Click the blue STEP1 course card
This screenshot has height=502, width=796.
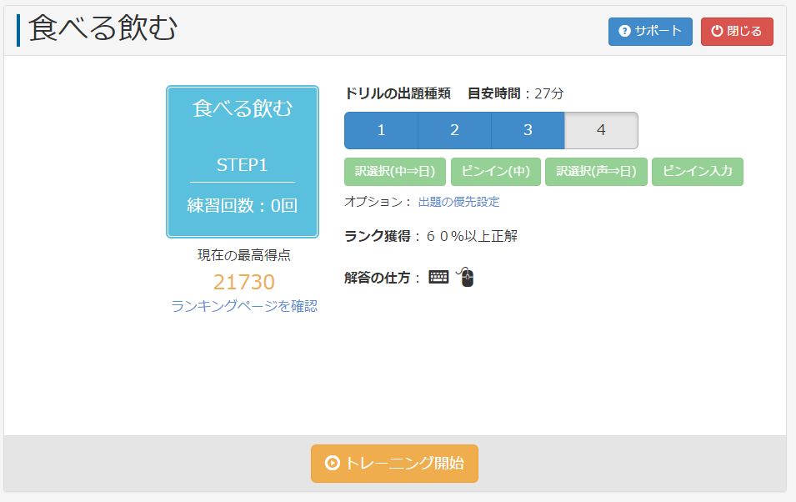pyautogui.click(x=243, y=162)
